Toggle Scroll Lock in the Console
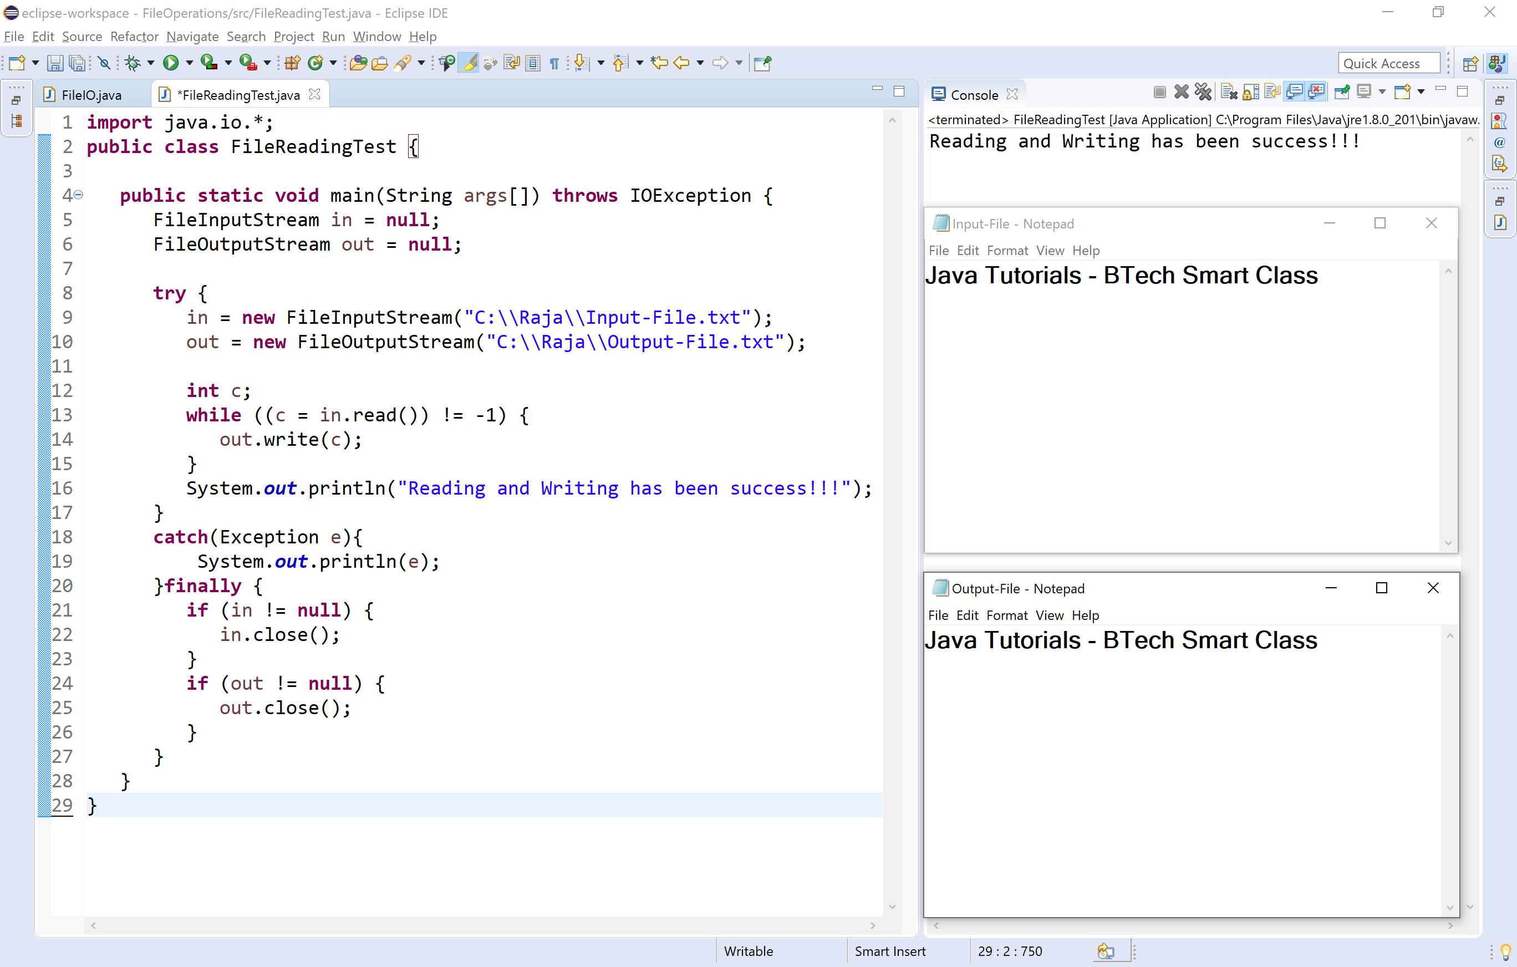1517x967 pixels. coord(1250,91)
